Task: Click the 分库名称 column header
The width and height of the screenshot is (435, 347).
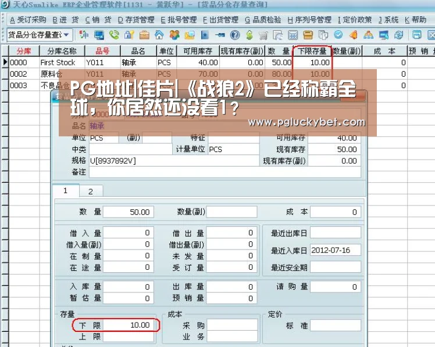Action: click(x=62, y=51)
